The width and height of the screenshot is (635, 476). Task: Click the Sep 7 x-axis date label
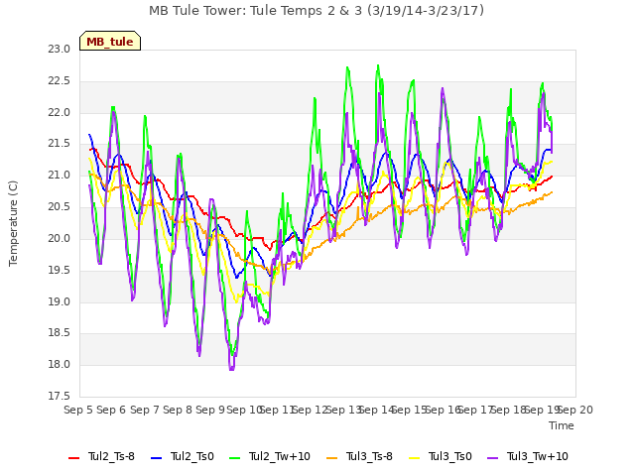145,410
